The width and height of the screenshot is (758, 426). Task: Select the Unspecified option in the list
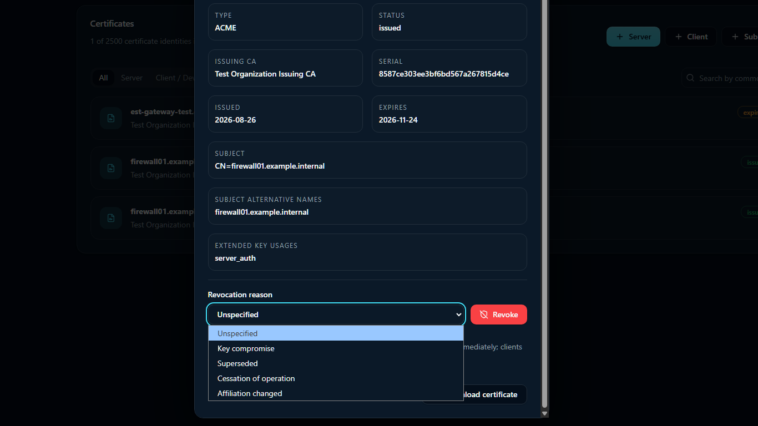(x=336, y=333)
